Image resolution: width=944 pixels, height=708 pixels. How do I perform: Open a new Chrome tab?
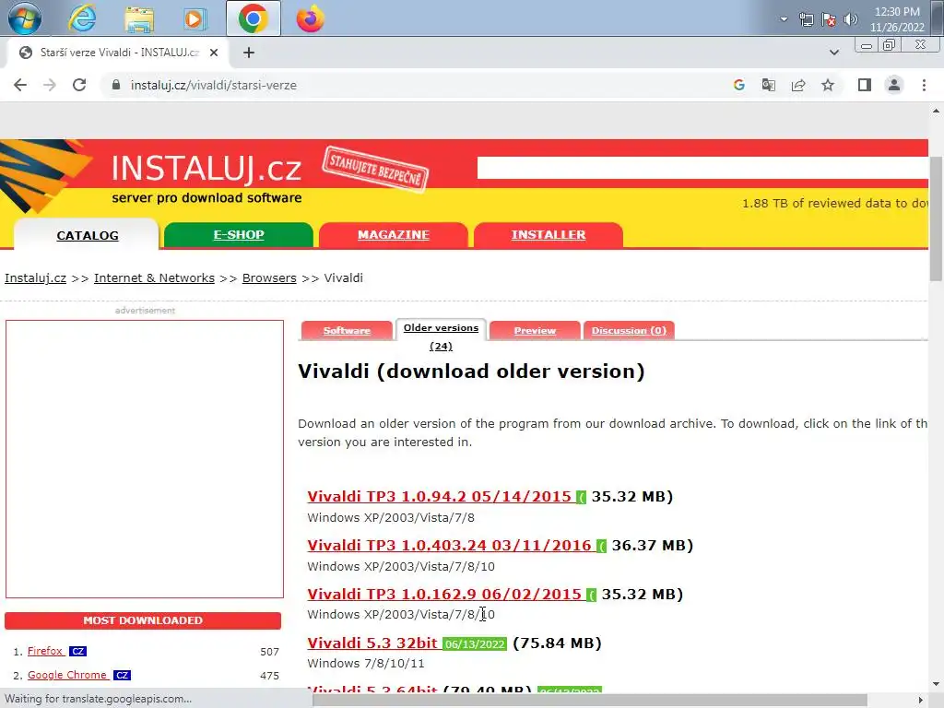click(249, 53)
